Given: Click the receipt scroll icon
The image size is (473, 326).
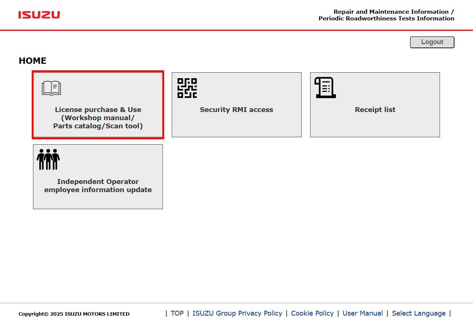Looking at the screenshot, I should pyautogui.click(x=325, y=88).
